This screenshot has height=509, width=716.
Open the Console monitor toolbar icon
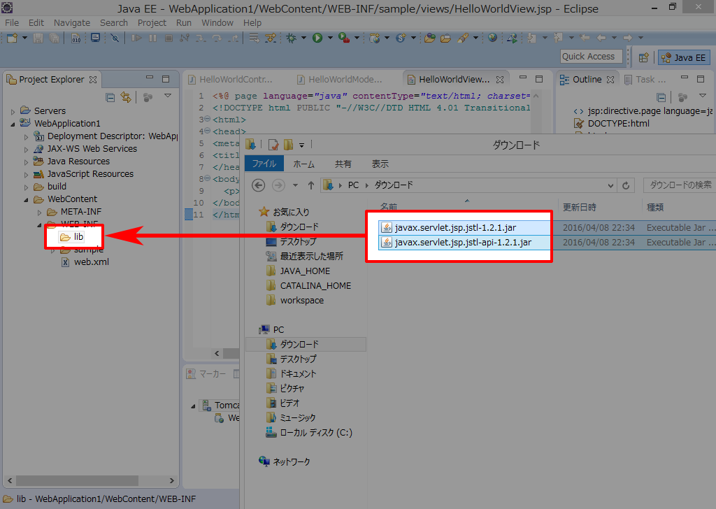(x=95, y=38)
